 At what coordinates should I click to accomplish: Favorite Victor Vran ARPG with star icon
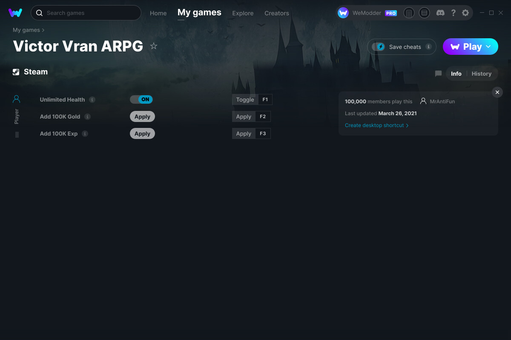tap(154, 46)
